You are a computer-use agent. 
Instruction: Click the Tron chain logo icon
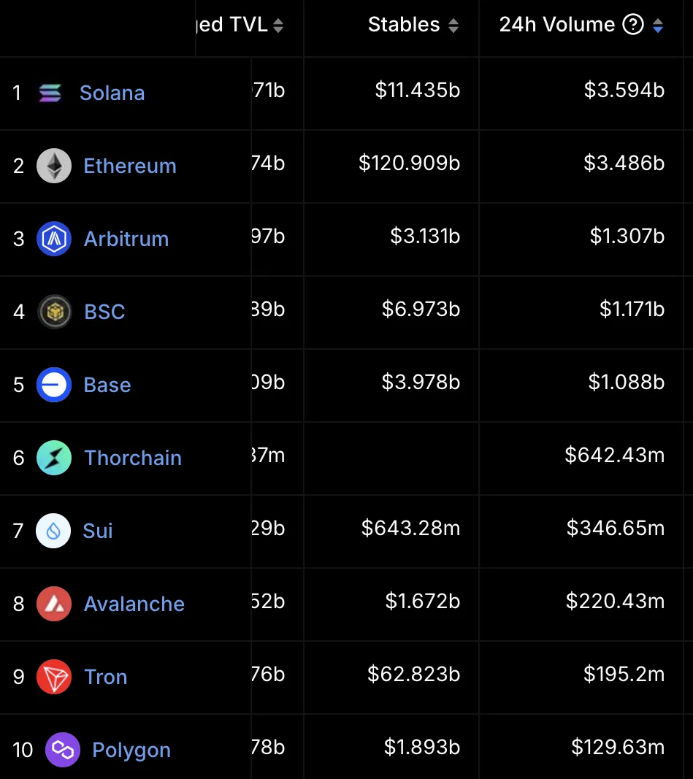54,677
